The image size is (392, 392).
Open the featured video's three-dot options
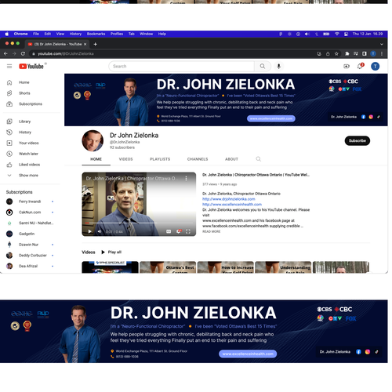point(186,178)
